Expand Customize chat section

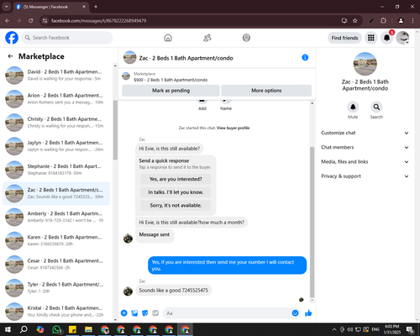(365, 133)
